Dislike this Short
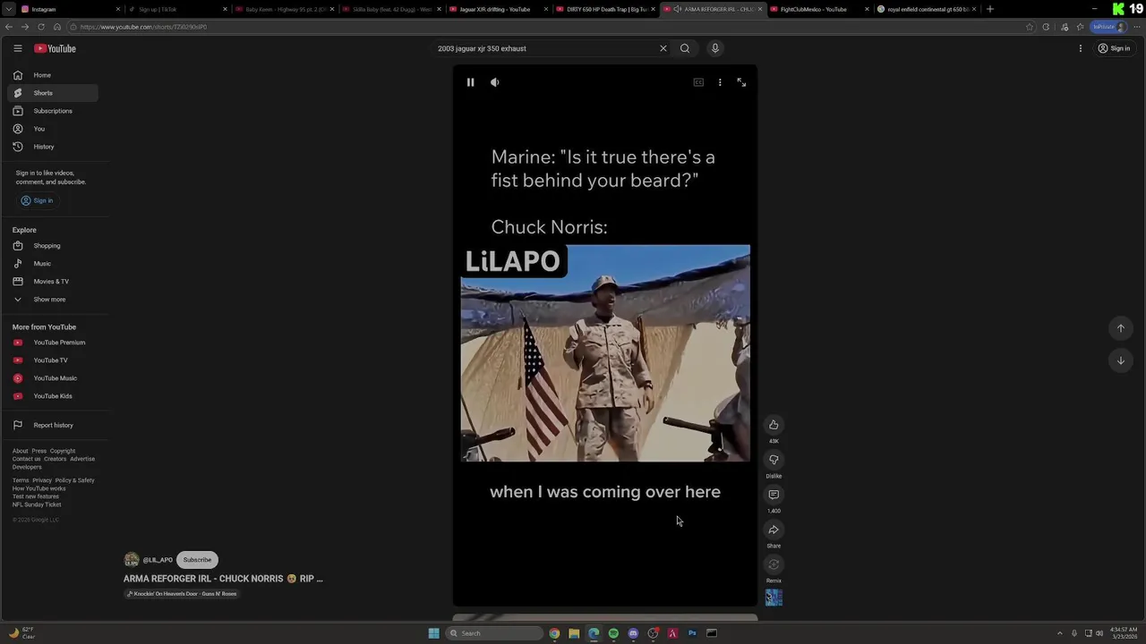The height and width of the screenshot is (644, 1146). 774,460
